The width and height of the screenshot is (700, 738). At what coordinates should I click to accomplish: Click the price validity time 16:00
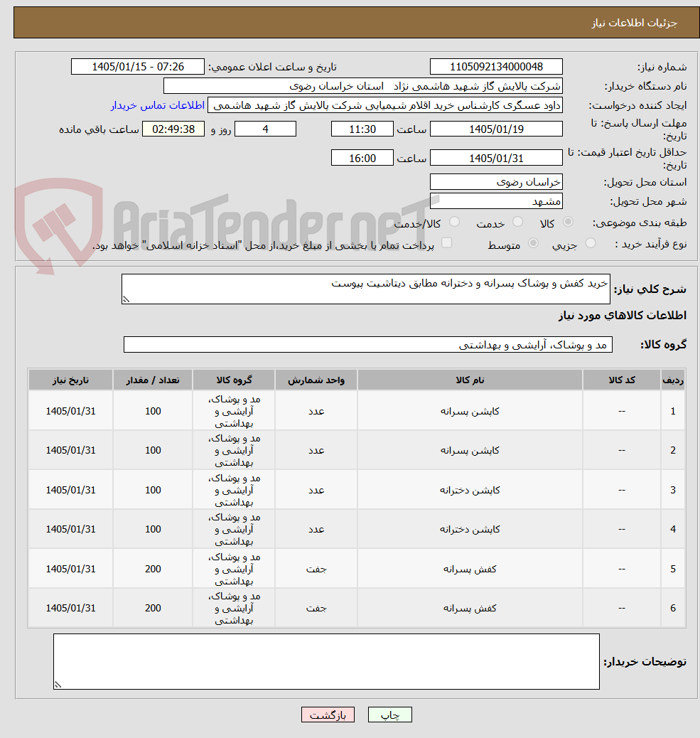pyautogui.click(x=362, y=158)
